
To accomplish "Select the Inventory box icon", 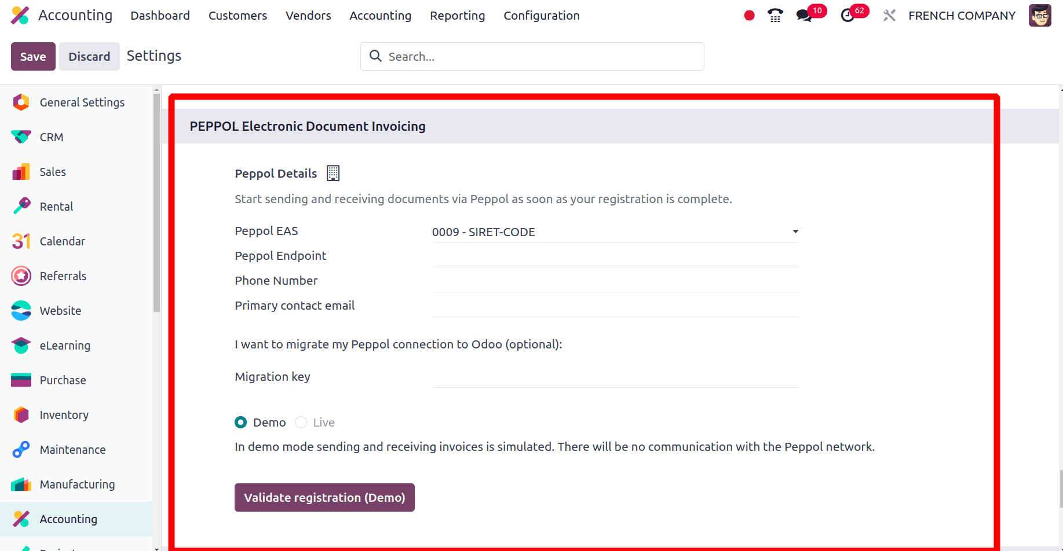I will click(21, 415).
